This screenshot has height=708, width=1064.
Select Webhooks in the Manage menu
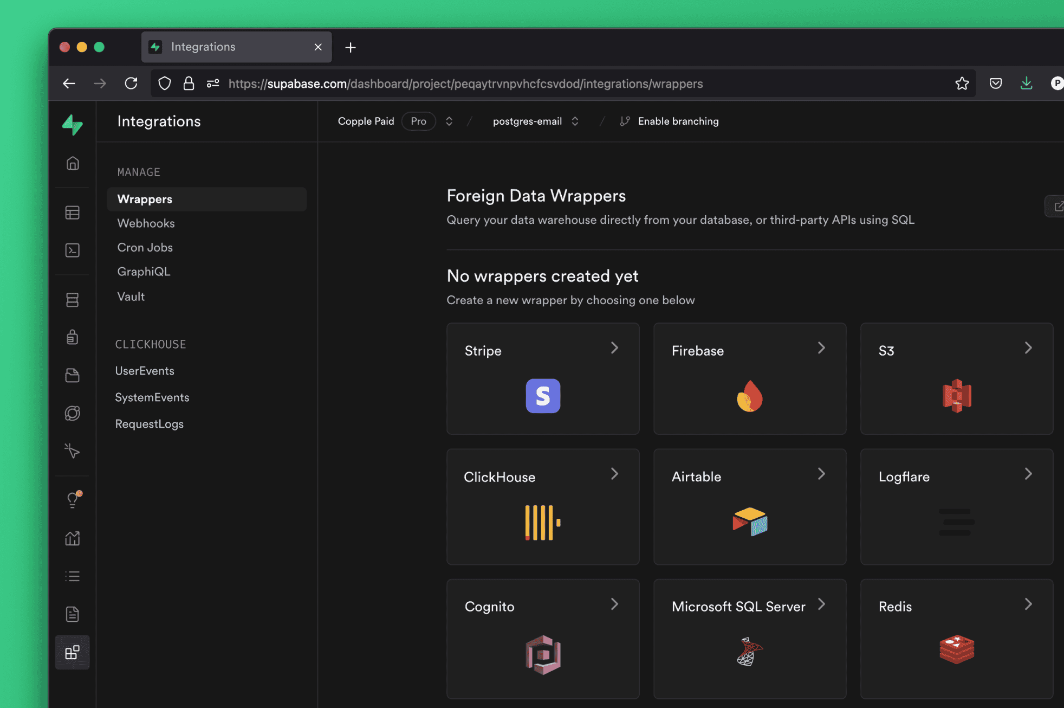click(146, 223)
